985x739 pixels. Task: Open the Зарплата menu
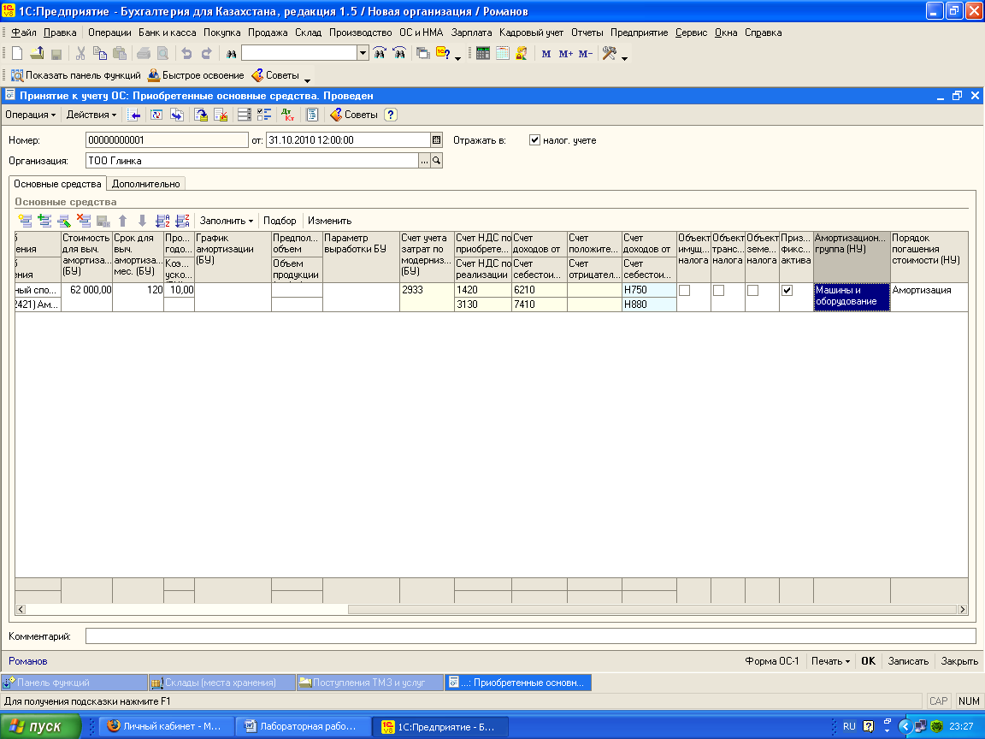click(471, 33)
